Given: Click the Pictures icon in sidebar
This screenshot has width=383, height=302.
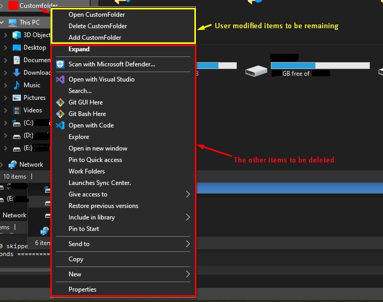Looking at the screenshot, I should pyautogui.click(x=17, y=98).
